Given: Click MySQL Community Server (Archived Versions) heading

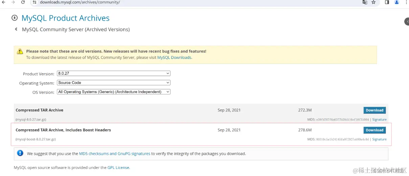Looking at the screenshot, I should click(x=76, y=29).
